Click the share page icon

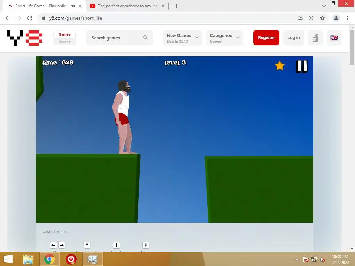coord(311,18)
